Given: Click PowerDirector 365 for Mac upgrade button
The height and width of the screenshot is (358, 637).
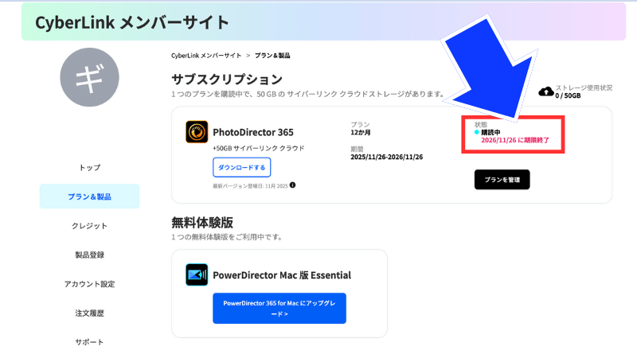Looking at the screenshot, I should (x=279, y=309).
